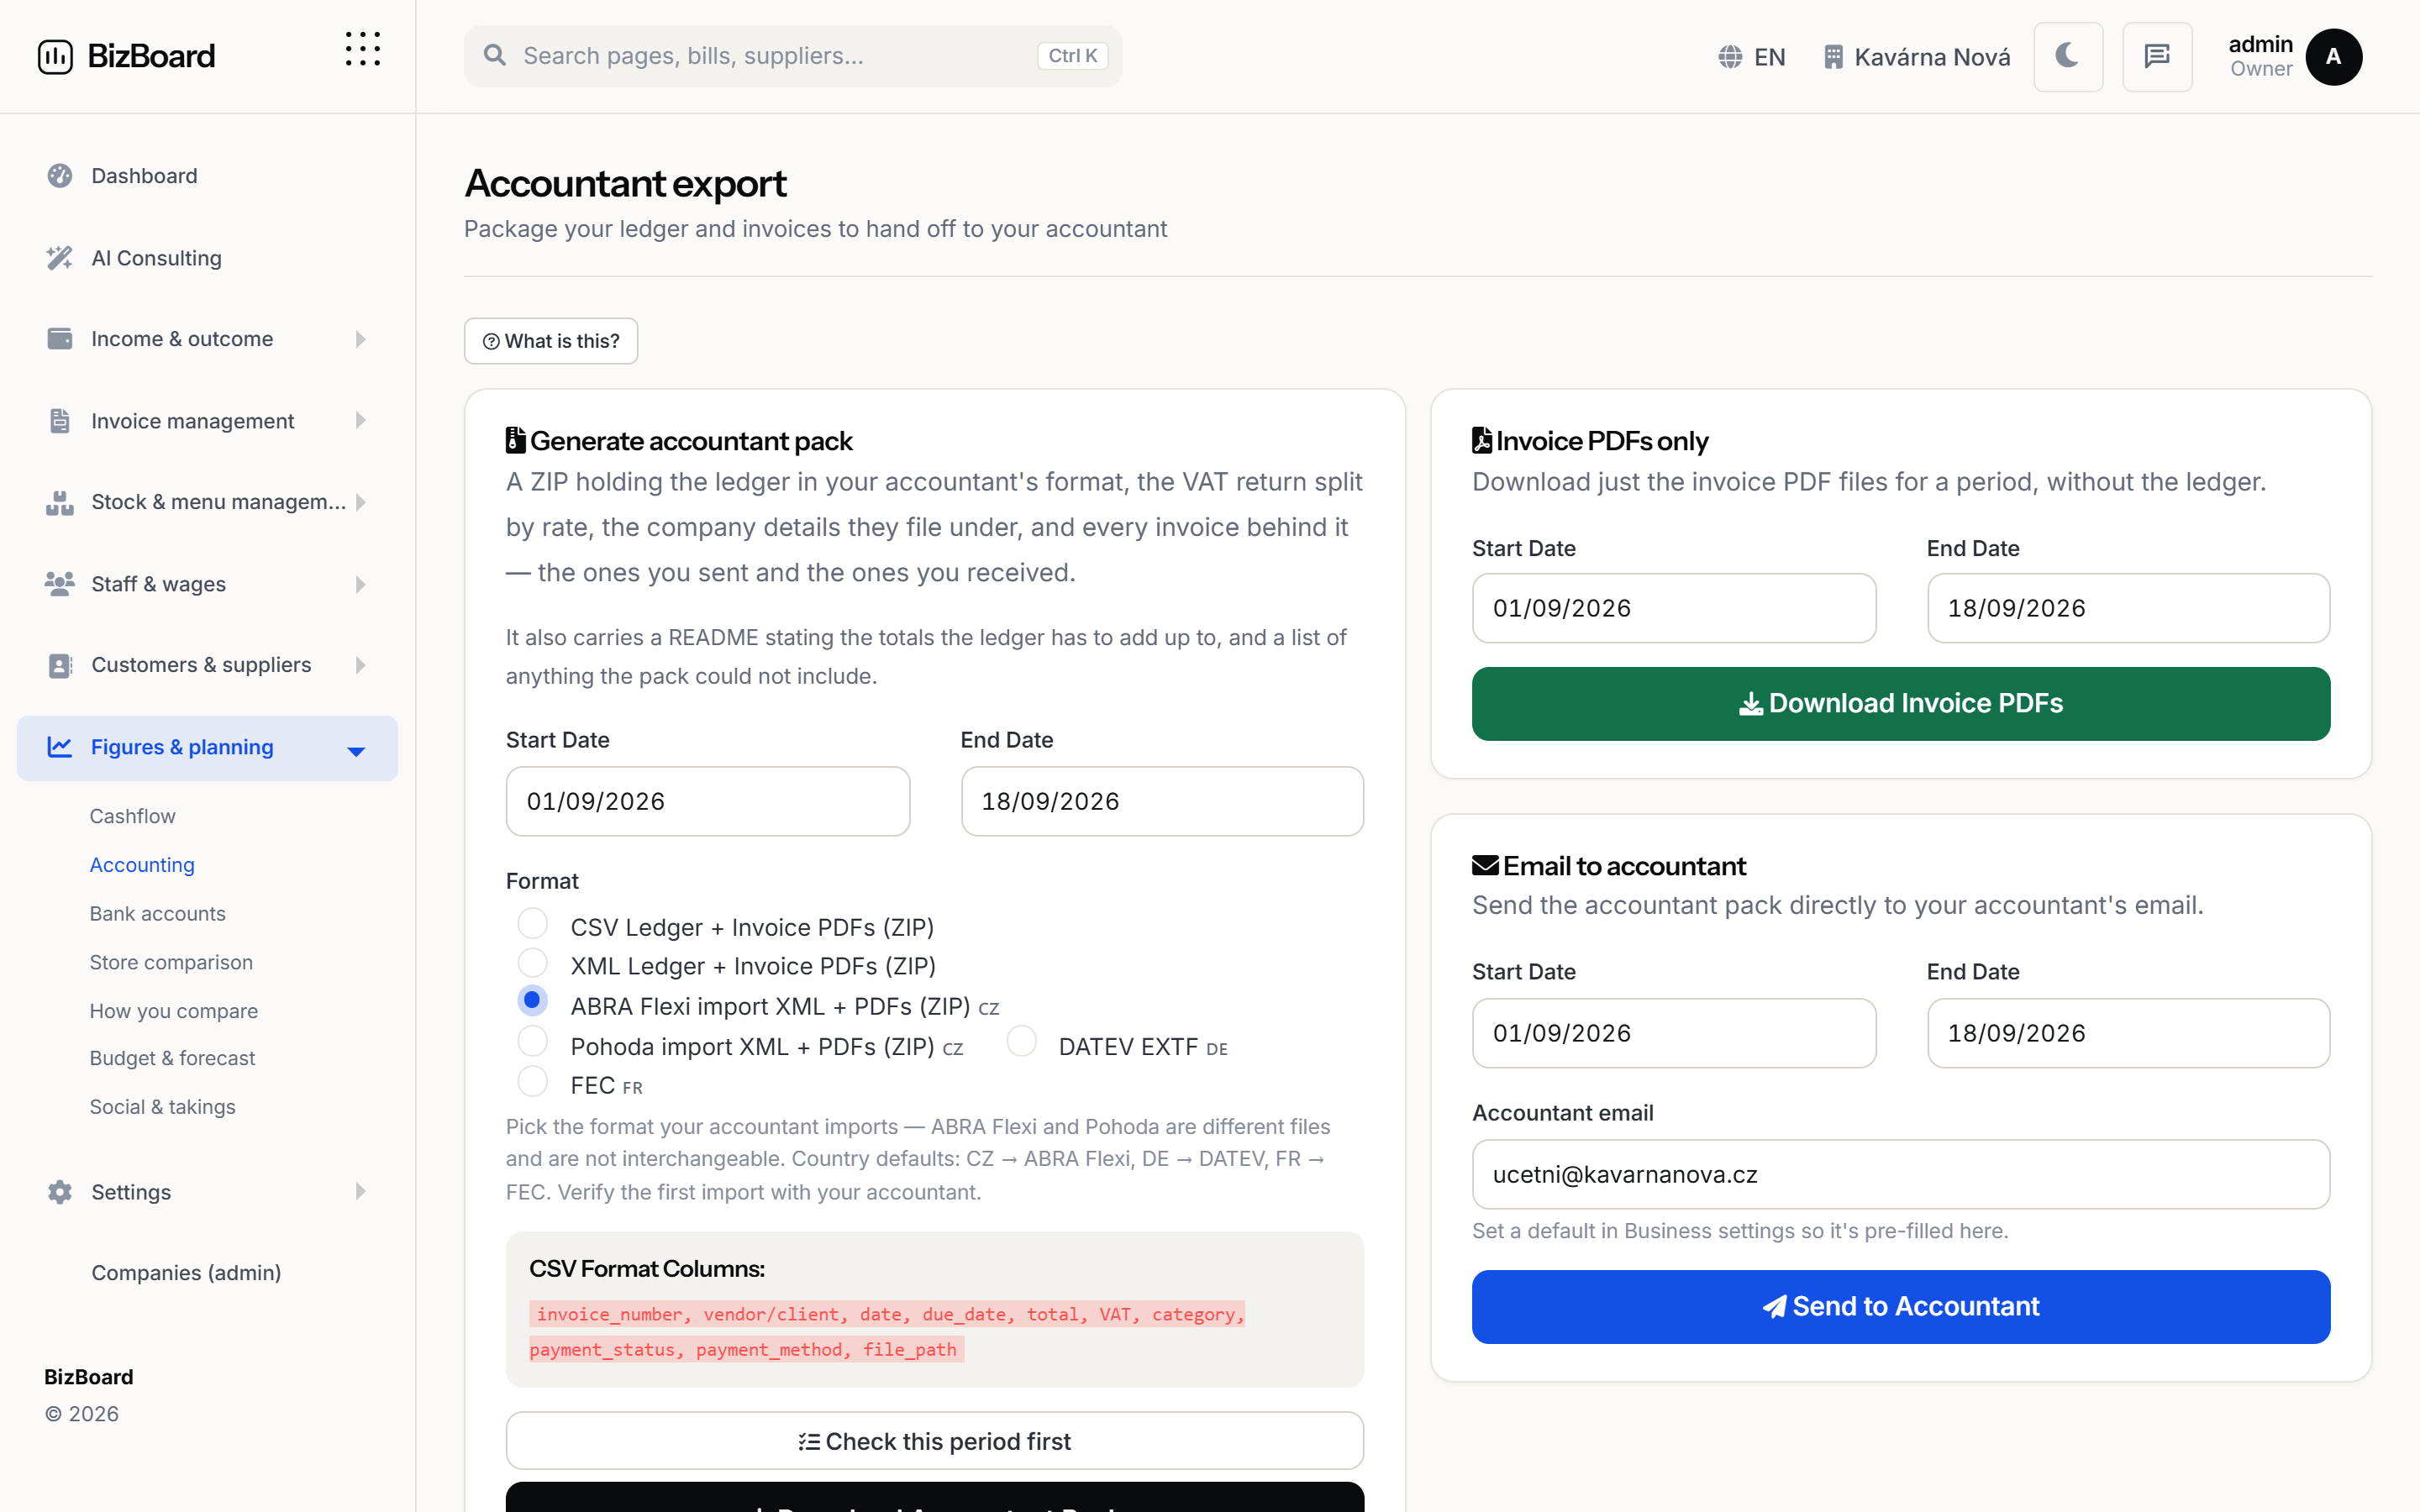Open the messages chat icon
2420x1512 pixels.
pos(2157,56)
